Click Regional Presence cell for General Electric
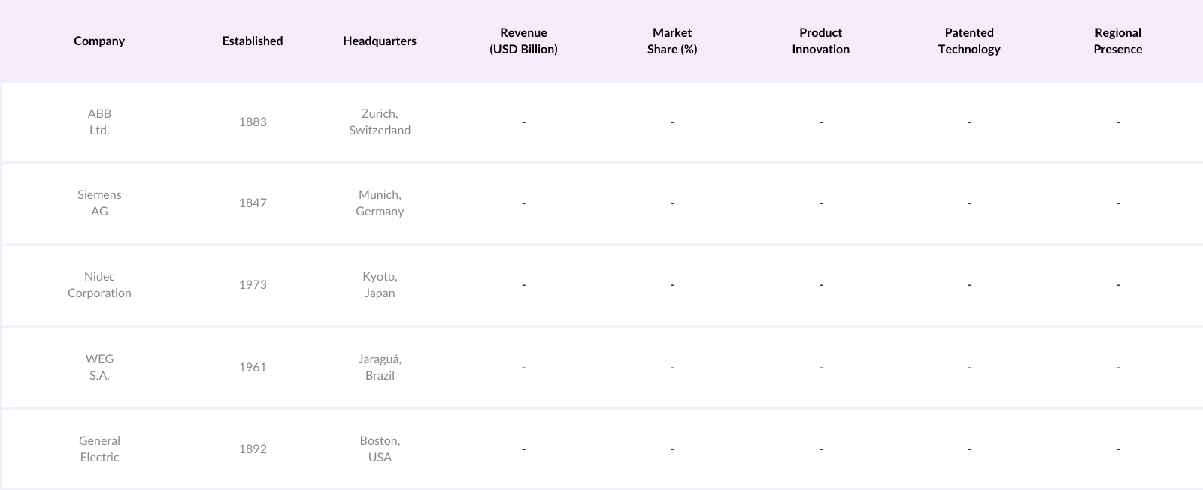The width and height of the screenshot is (1203, 490). point(1118,449)
